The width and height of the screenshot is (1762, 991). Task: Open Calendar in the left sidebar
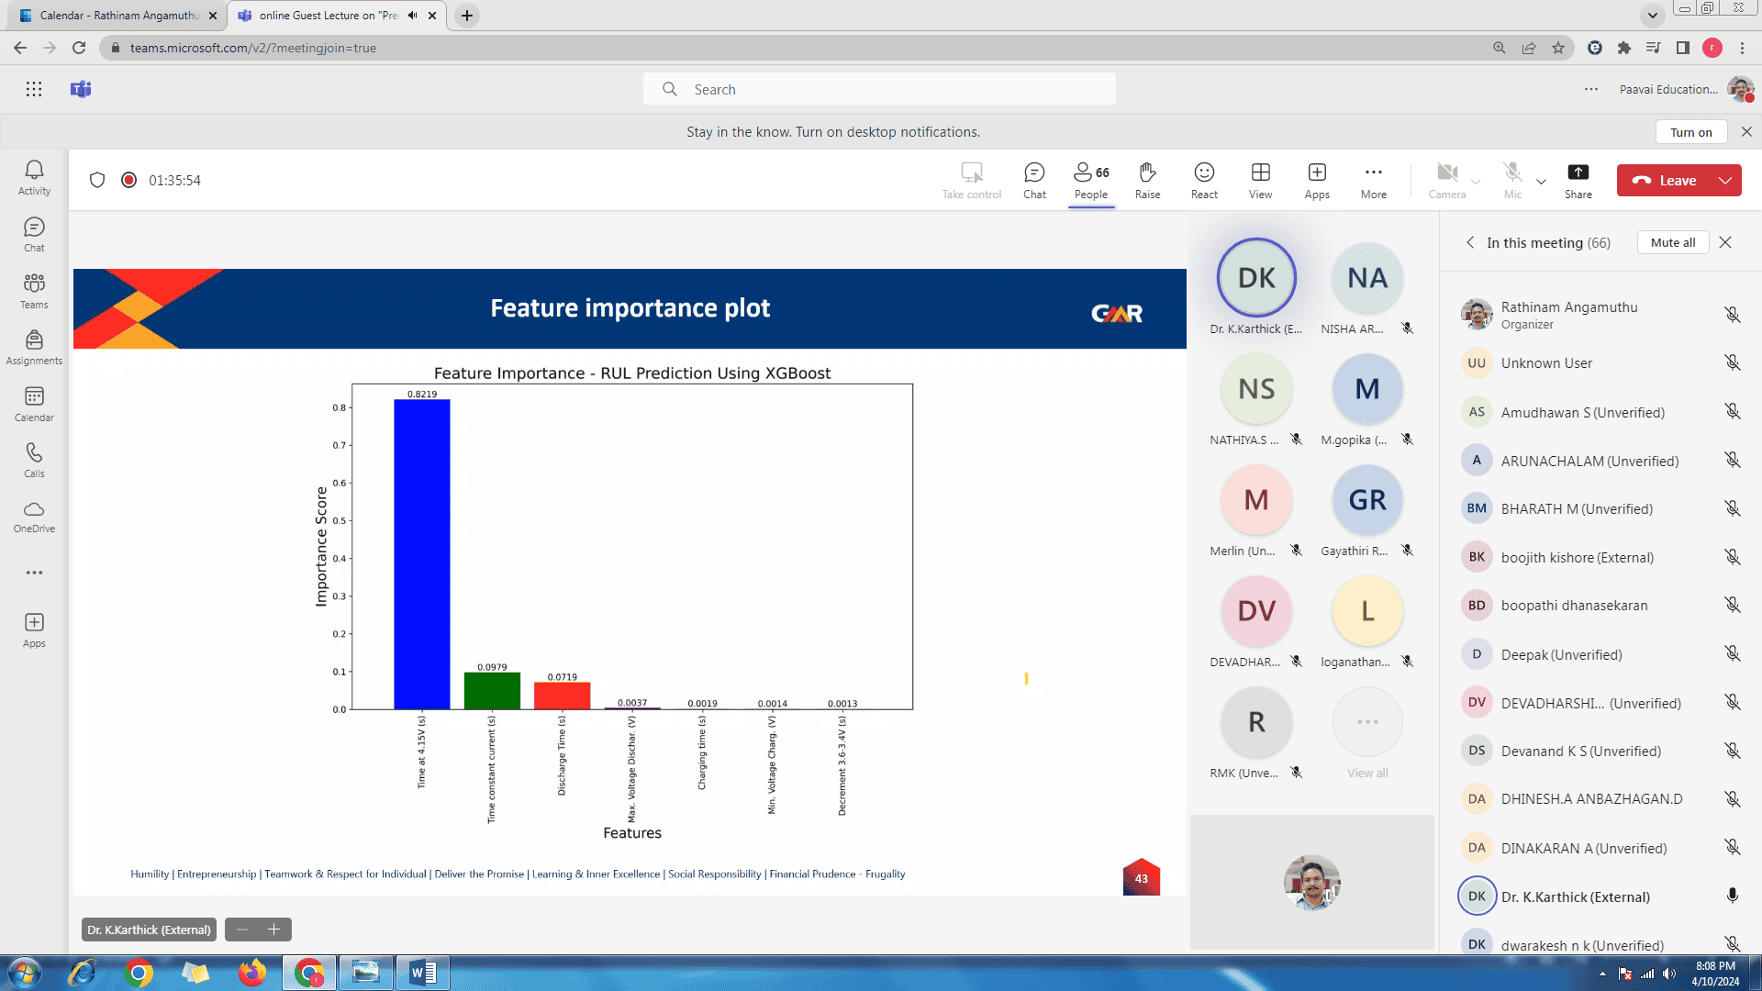34,404
